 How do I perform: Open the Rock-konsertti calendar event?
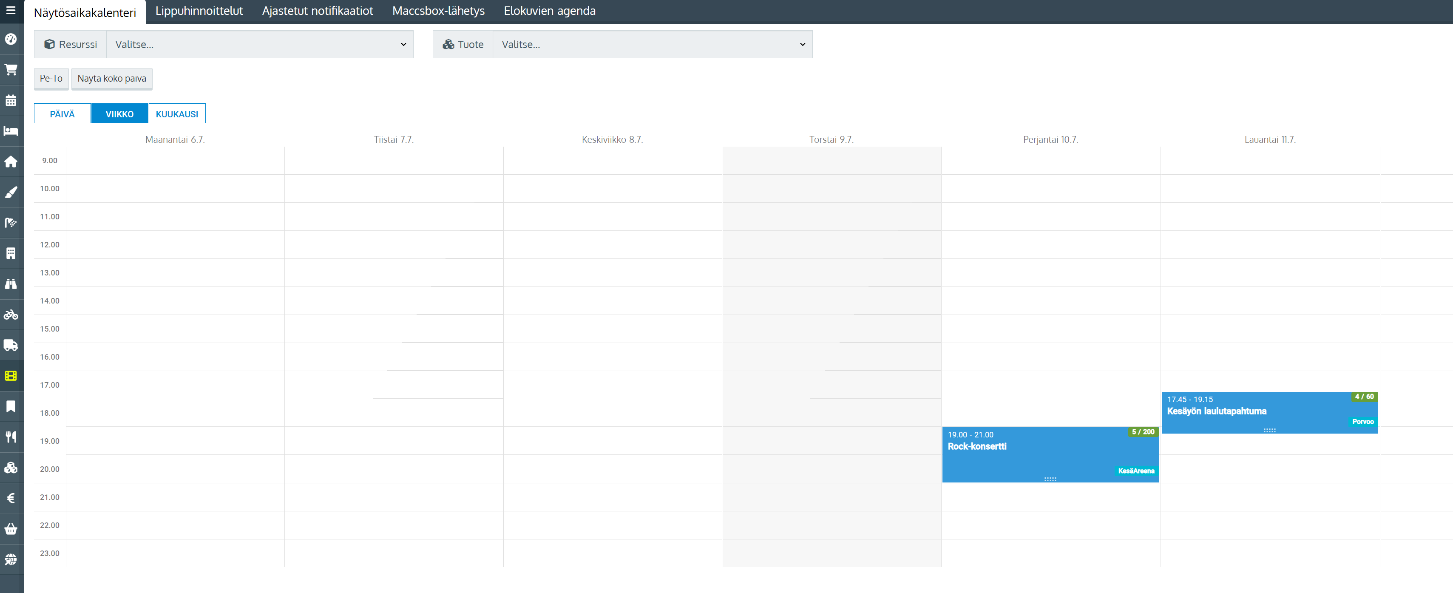(1050, 455)
